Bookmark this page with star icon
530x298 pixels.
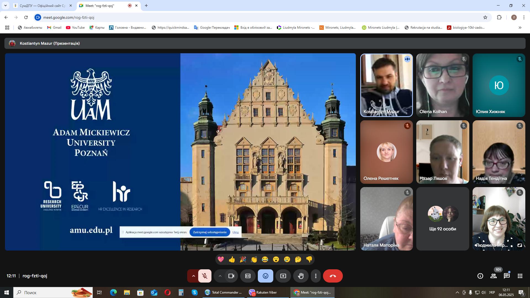click(485, 17)
